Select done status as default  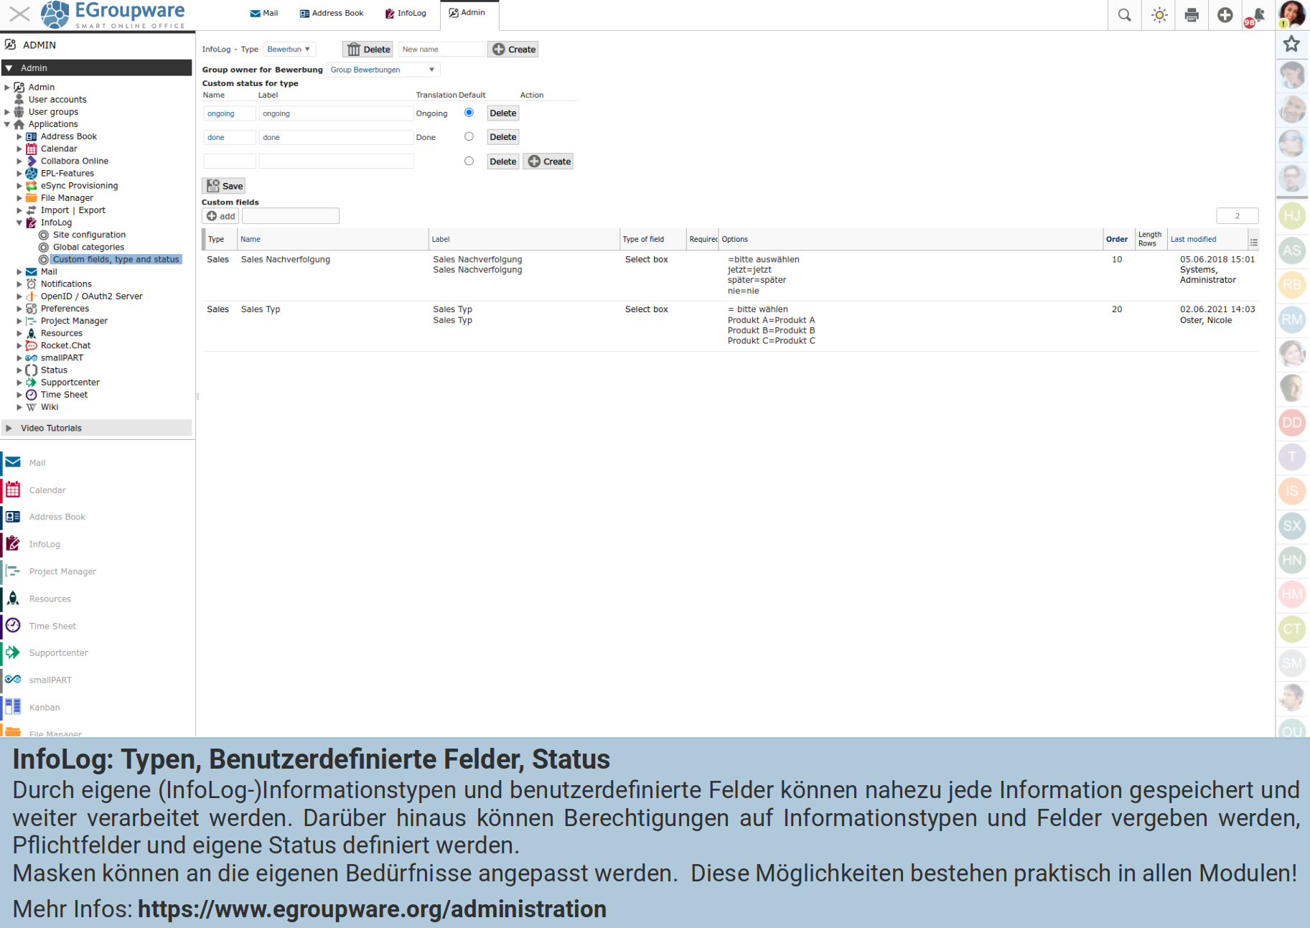(x=469, y=136)
